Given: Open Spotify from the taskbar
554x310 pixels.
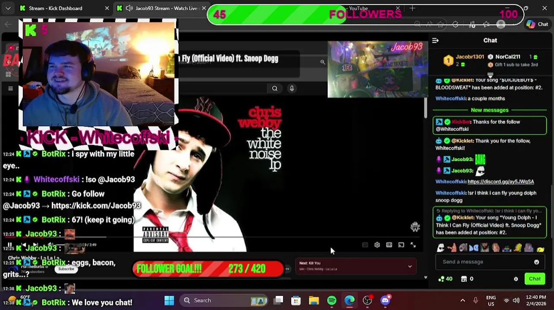Looking at the screenshot, I should 332,301.
